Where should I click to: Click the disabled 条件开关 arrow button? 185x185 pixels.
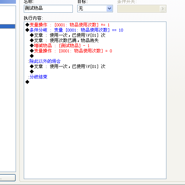pyautogui.click(x=162, y=9)
